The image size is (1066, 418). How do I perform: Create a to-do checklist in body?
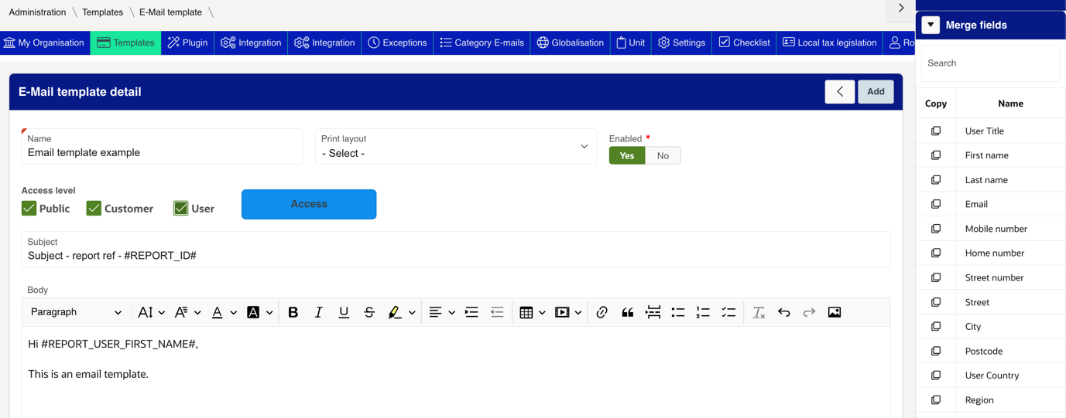[728, 312]
